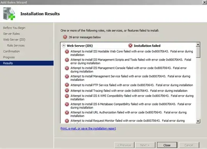
Task: Click the IIS Hostable Web Core error message
Action: pyautogui.click(x=131, y=53)
